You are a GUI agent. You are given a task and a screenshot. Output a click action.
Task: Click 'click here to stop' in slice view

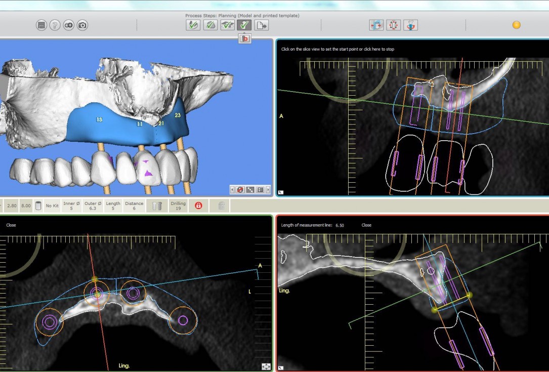point(374,50)
